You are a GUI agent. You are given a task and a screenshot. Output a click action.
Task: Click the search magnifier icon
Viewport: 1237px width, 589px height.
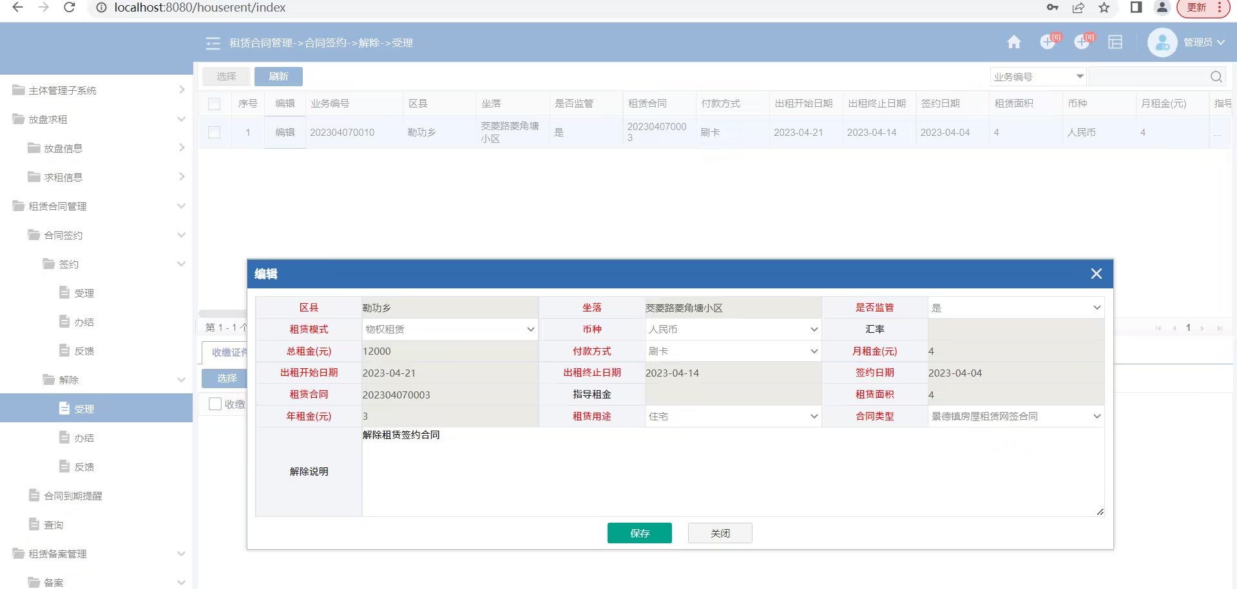click(x=1216, y=77)
